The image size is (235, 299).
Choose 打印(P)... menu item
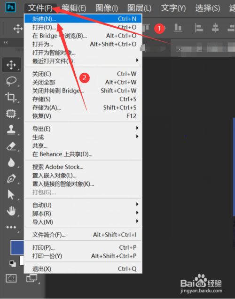(83, 247)
